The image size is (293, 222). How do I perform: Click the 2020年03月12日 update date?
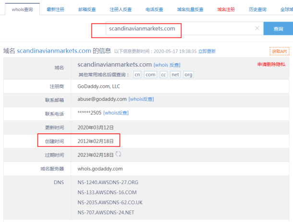click(96, 128)
